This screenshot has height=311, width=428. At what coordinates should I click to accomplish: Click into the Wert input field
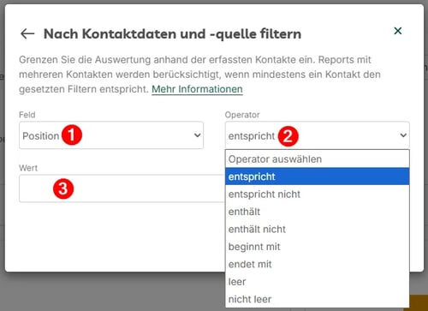(x=122, y=188)
